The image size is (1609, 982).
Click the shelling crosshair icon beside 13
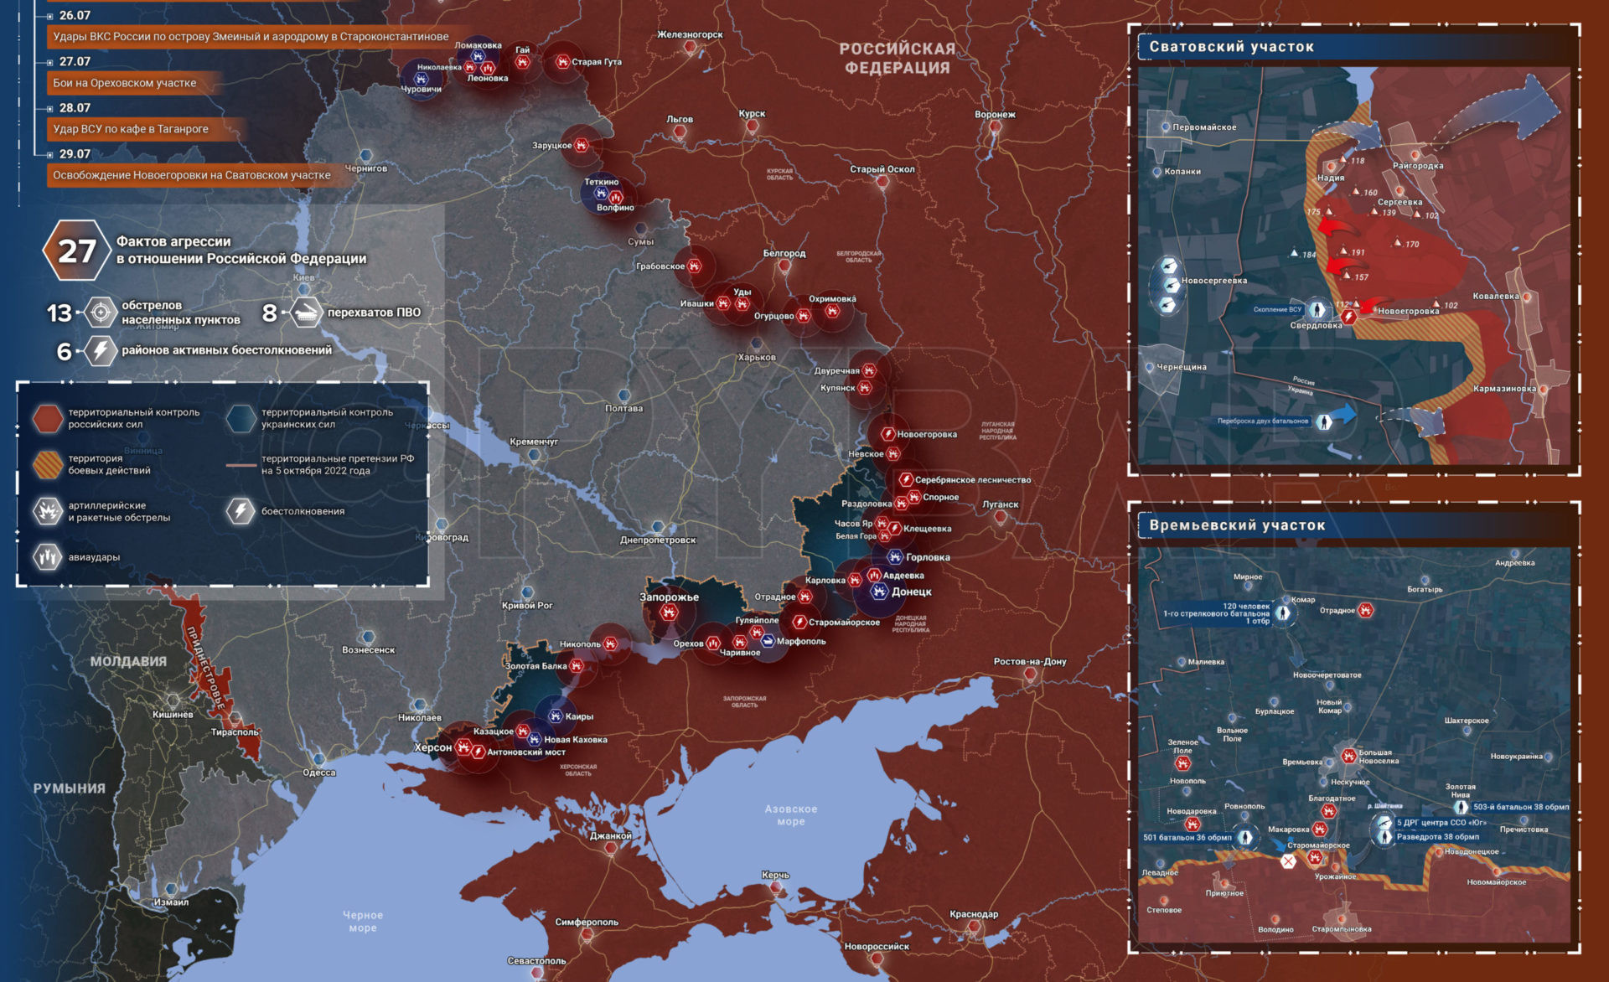tap(101, 313)
